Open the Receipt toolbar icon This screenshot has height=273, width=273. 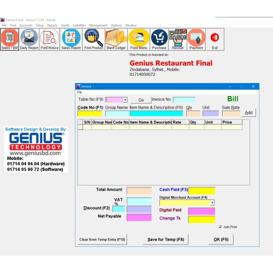click(x=178, y=39)
